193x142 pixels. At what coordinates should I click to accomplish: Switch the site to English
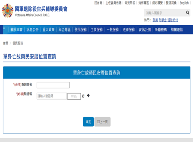[x=184, y=3]
